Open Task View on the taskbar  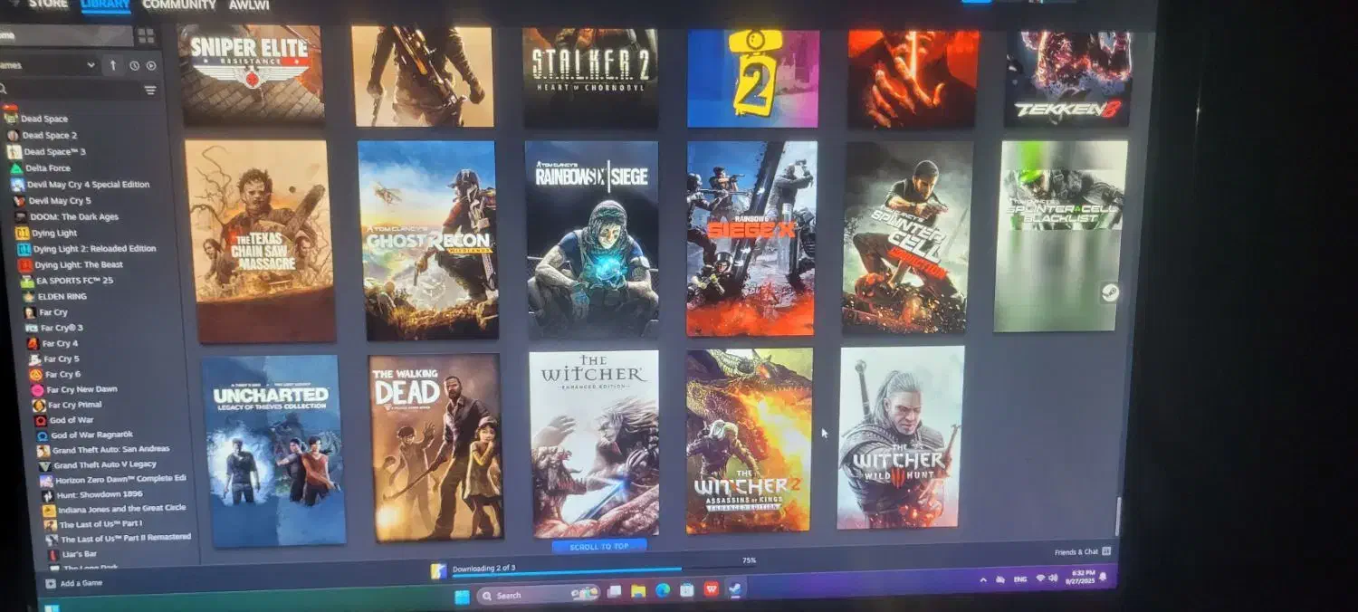(x=615, y=592)
